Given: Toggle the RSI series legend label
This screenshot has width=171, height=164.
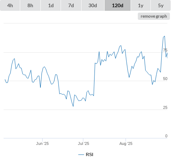Looking at the screenshot, I should [x=89, y=155].
